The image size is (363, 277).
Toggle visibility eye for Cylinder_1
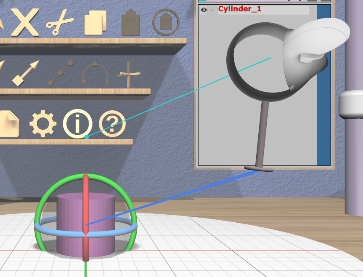204,10
